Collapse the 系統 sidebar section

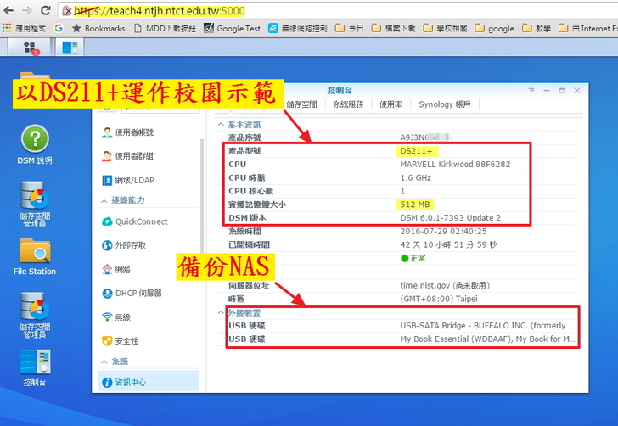click(x=104, y=362)
